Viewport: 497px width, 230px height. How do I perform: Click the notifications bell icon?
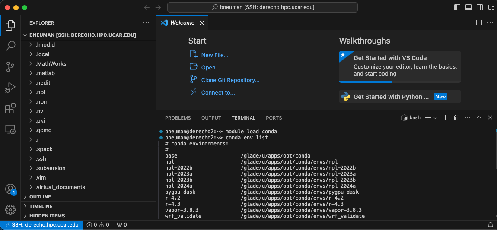pyautogui.click(x=491, y=225)
